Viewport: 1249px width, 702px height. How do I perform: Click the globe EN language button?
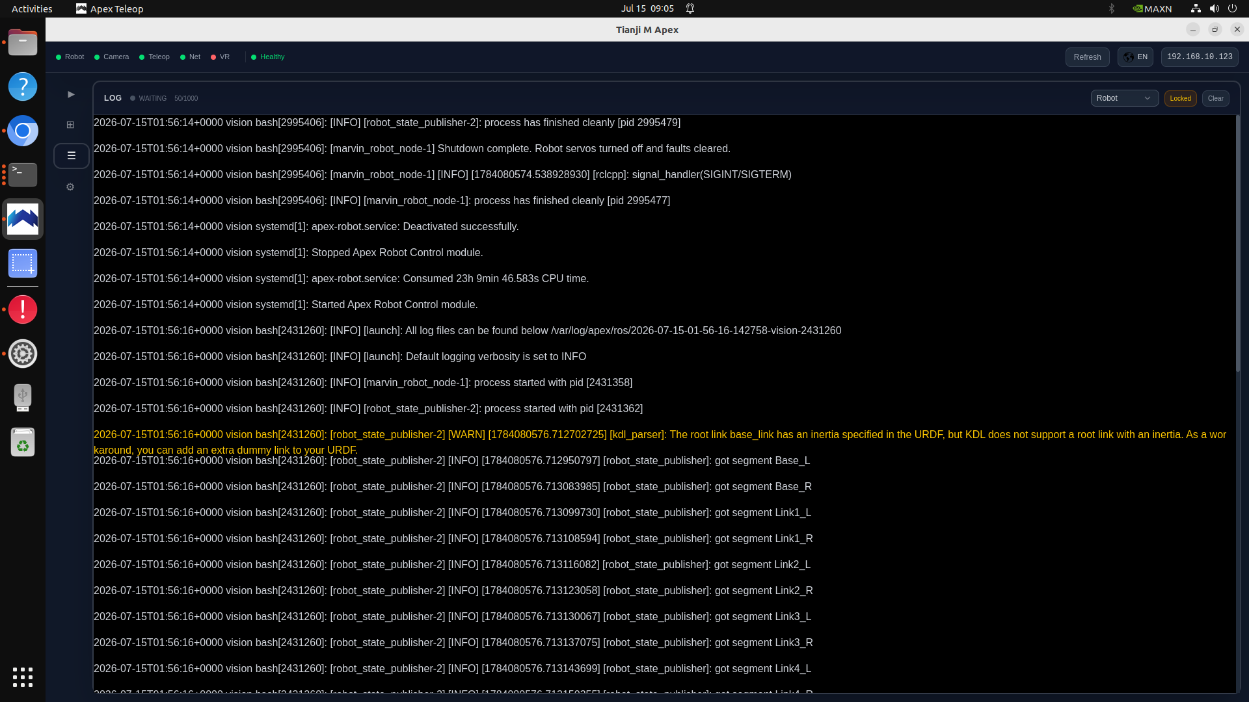1135,57
